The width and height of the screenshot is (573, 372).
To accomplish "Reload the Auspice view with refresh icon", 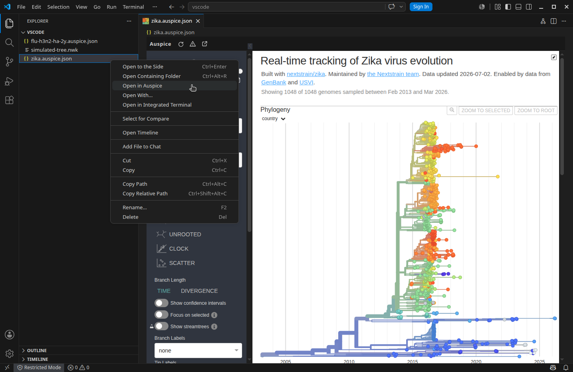I will click(181, 44).
